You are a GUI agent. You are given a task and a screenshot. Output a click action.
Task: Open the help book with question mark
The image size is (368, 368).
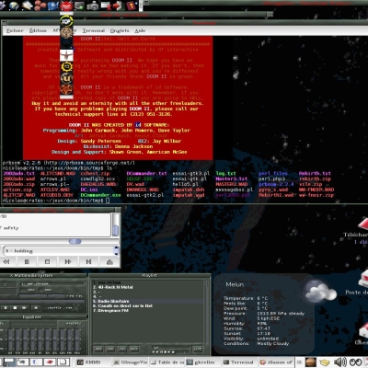132,6
